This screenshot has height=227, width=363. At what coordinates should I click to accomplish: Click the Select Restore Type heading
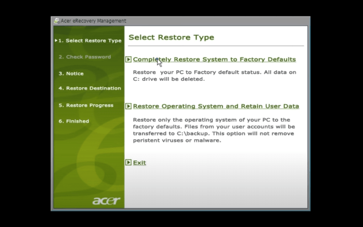(x=171, y=37)
